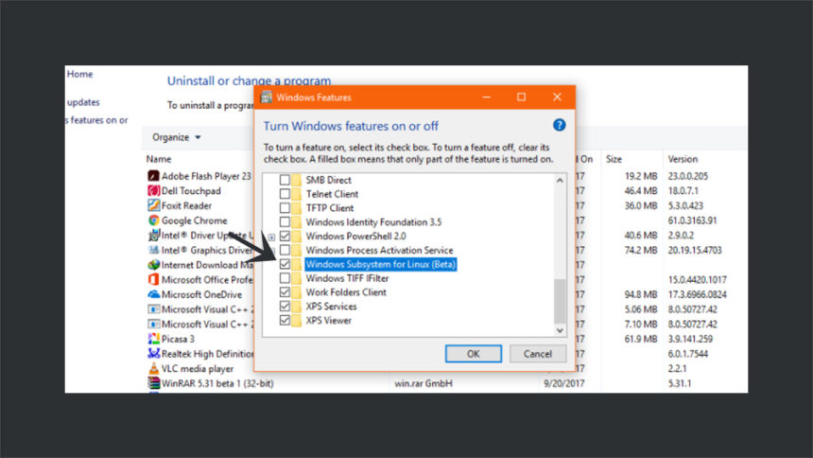This screenshot has width=813, height=458.
Task: Sort programs by the Version column
Action: click(683, 159)
